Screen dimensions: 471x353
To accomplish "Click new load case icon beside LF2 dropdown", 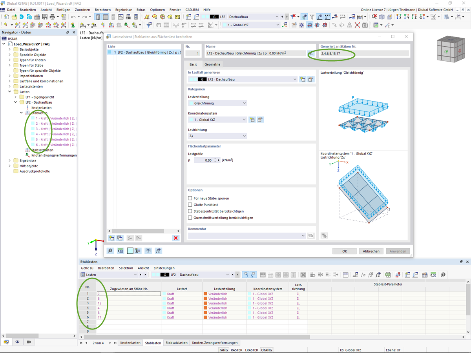I will click(x=302, y=79).
